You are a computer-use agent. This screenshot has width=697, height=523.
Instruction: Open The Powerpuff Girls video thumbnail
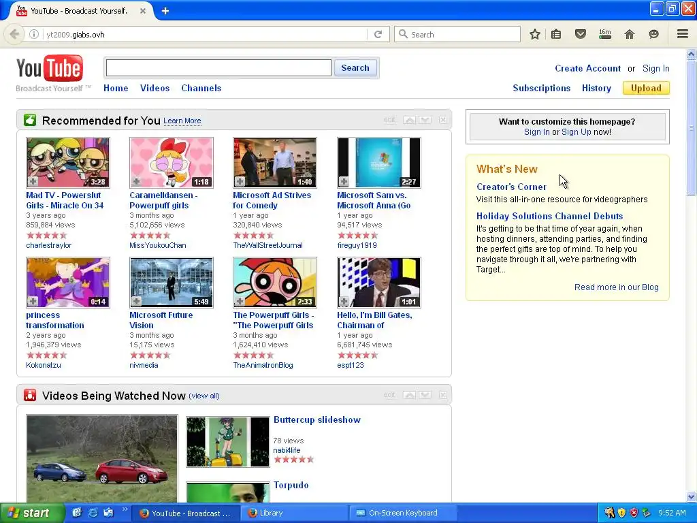pyautogui.click(x=275, y=283)
